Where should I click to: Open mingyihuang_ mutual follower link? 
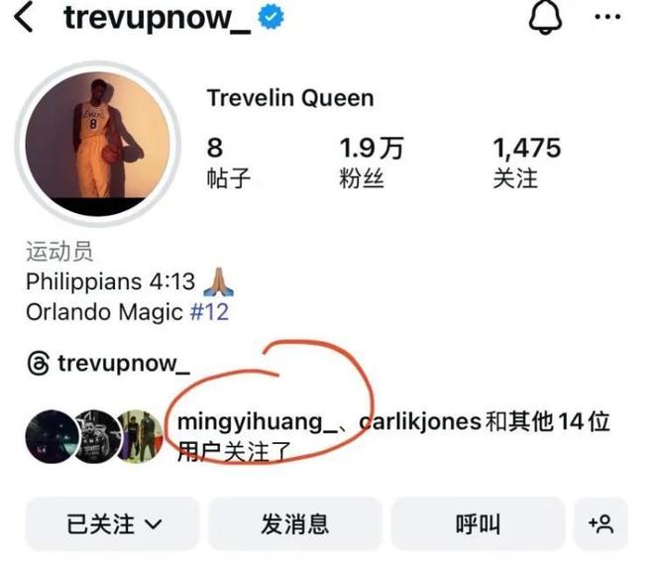pos(257,422)
